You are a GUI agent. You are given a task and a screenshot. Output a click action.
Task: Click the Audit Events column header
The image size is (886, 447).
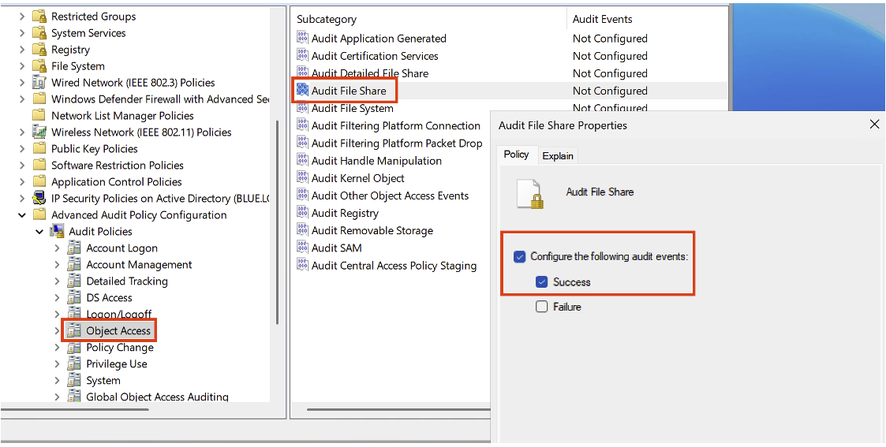coord(603,19)
